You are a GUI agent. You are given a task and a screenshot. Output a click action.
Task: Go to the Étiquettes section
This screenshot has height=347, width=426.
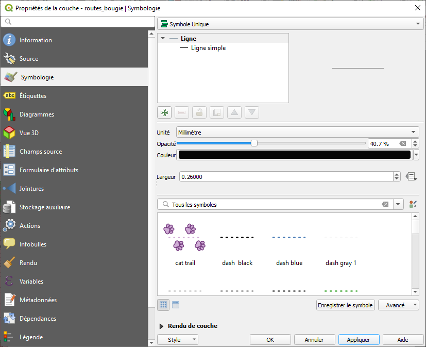pos(33,96)
